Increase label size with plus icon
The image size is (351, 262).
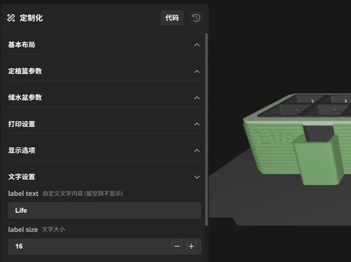click(x=191, y=246)
